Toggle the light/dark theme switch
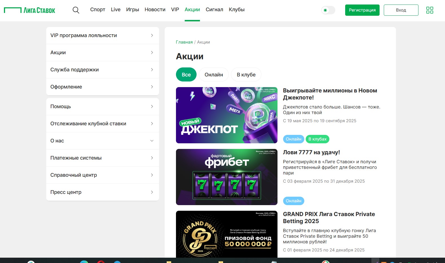This screenshot has width=445, height=263. point(328,10)
